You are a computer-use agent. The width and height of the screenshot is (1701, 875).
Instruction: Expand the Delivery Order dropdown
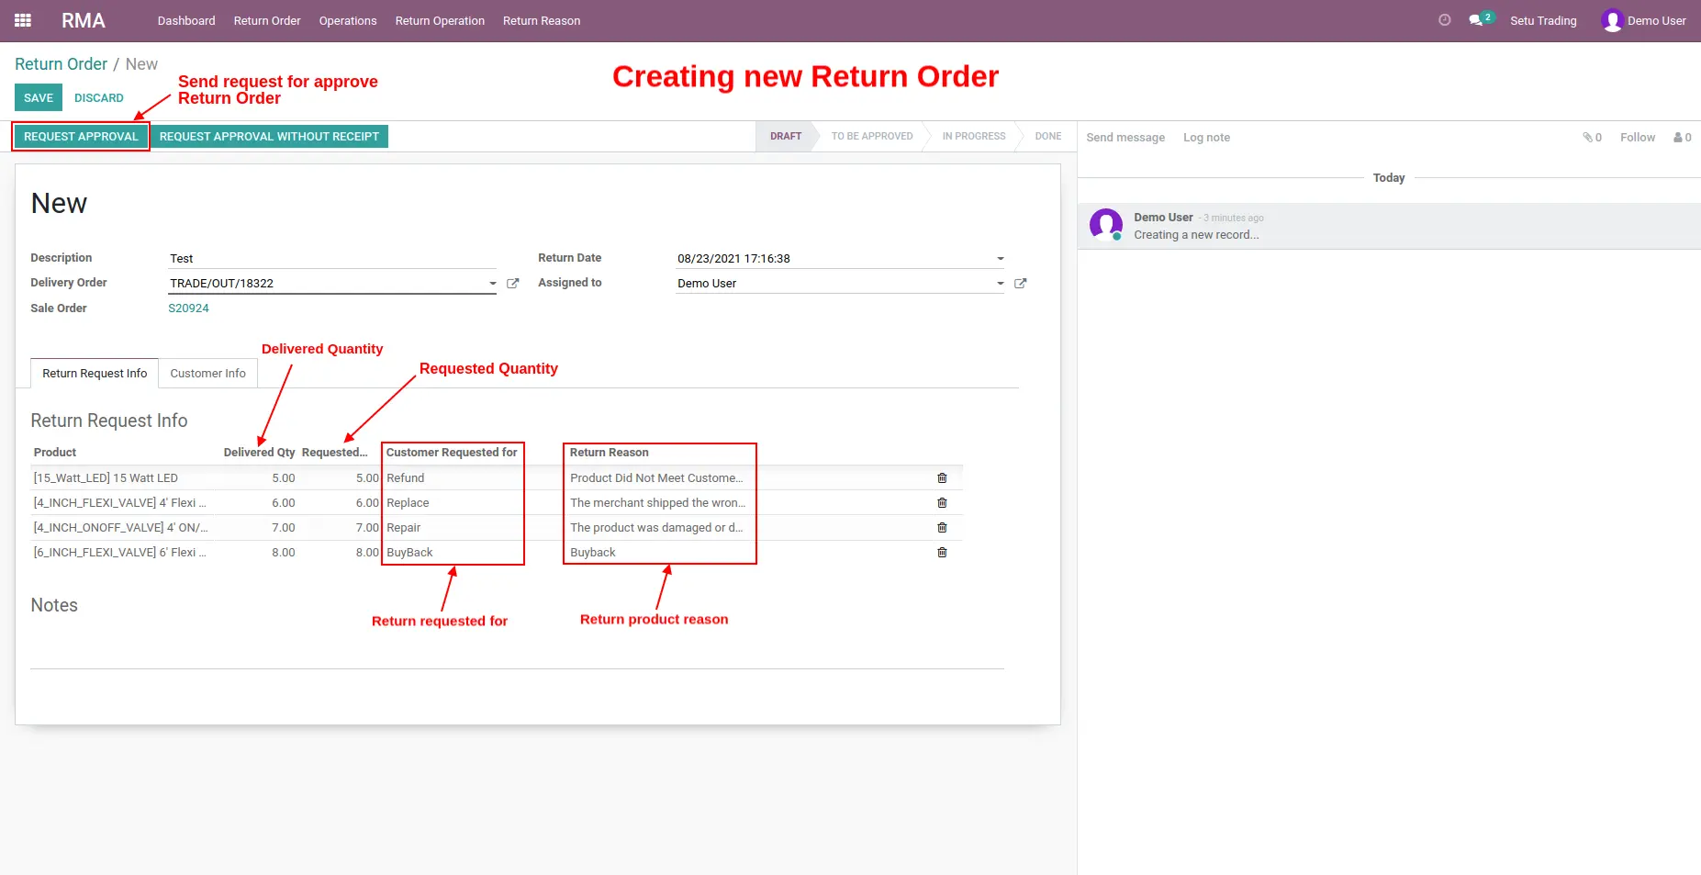pos(493,284)
